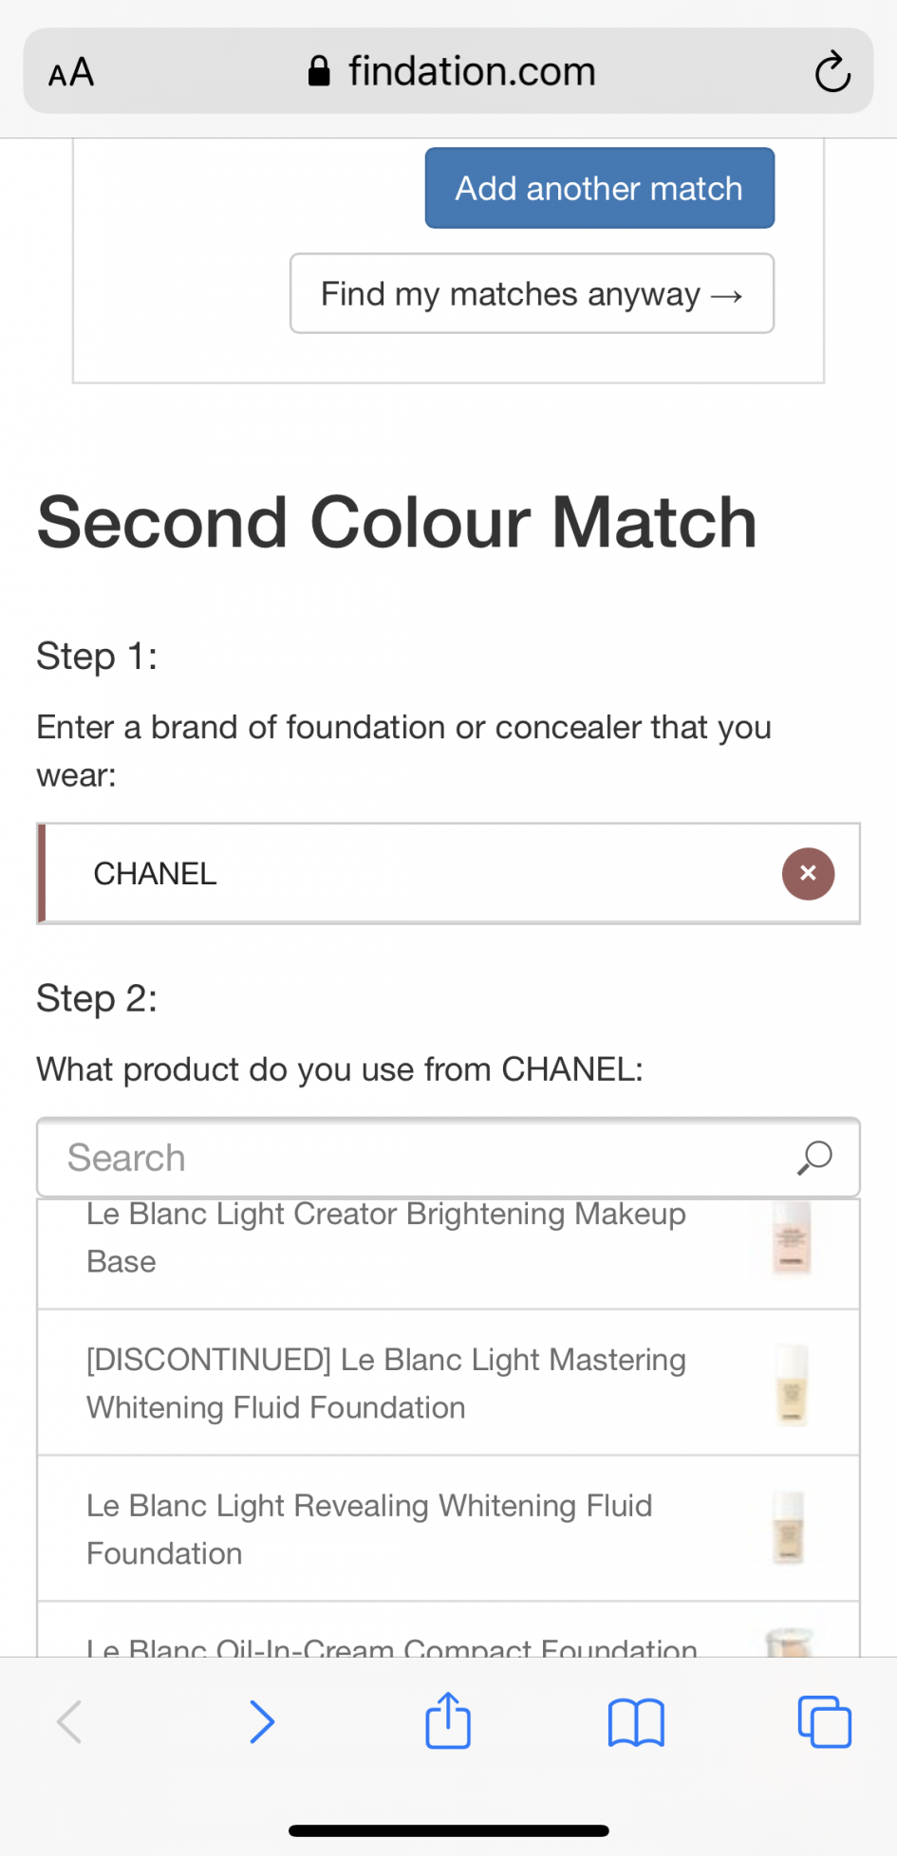Tap the AA reader text size icon

click(x=71, y=72)
